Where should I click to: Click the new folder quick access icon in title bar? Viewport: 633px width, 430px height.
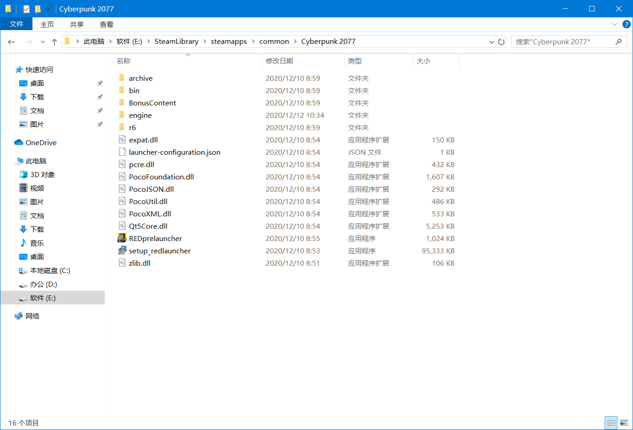[38, 9]
